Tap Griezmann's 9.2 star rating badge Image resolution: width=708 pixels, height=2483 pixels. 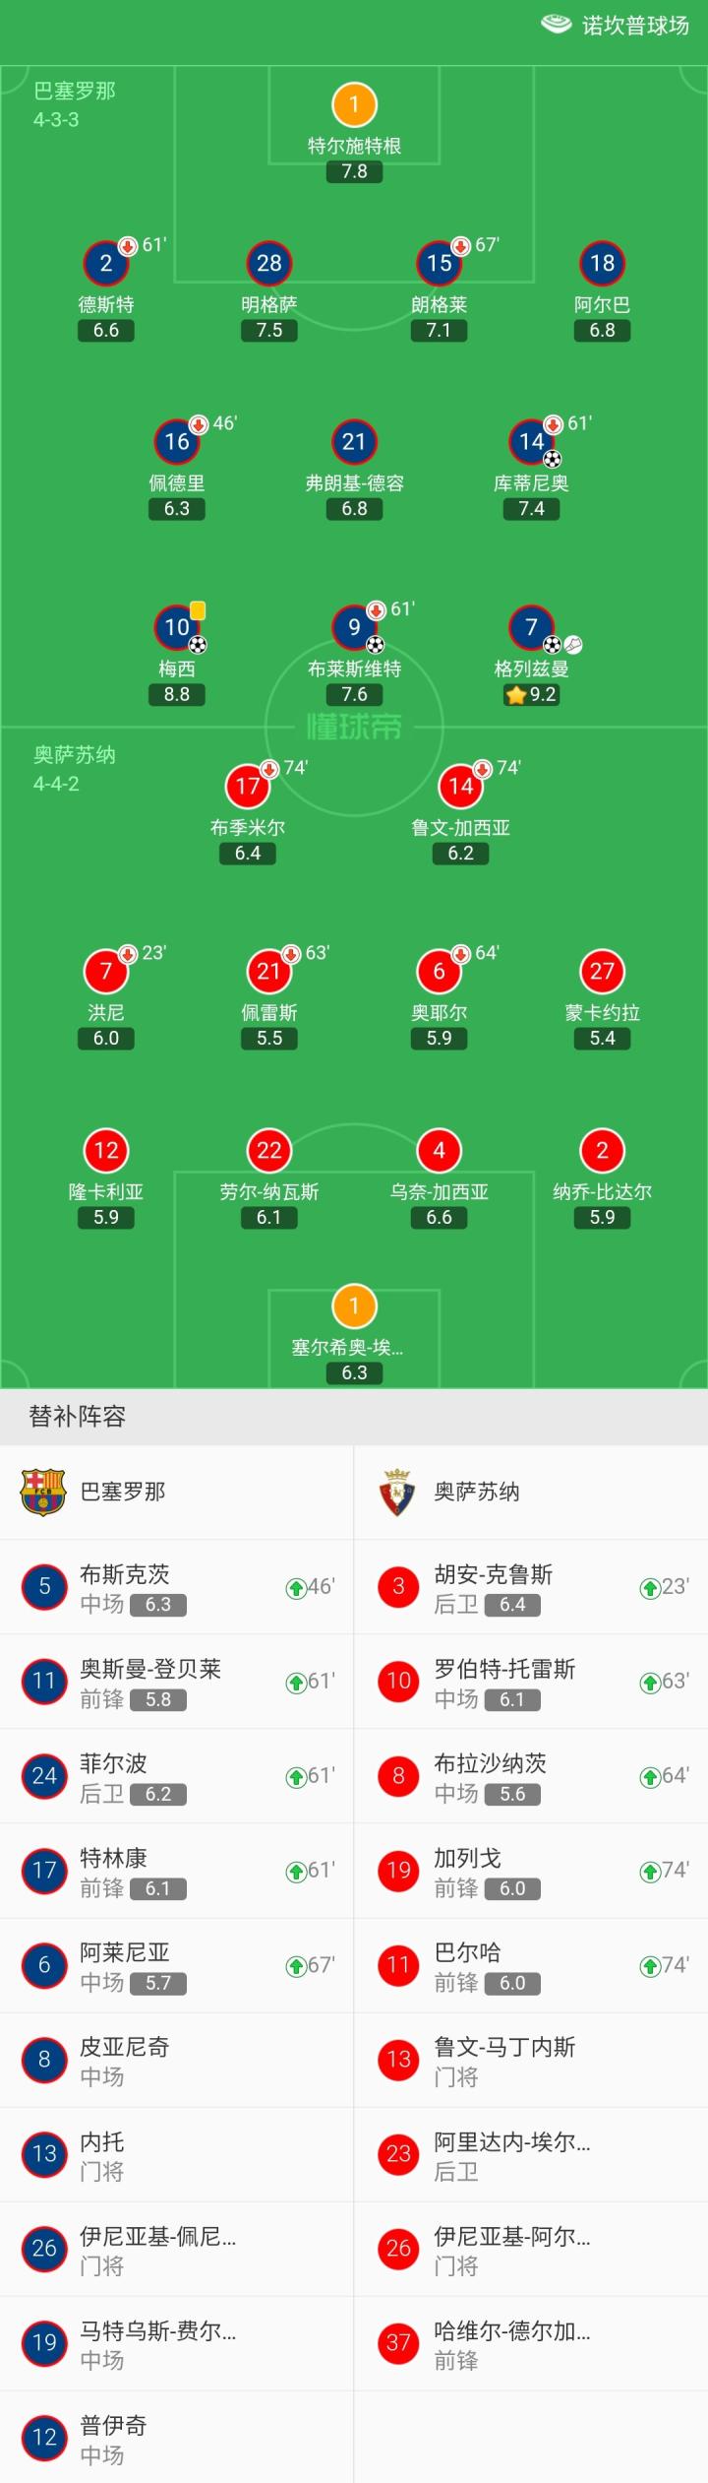click(531, 695)
